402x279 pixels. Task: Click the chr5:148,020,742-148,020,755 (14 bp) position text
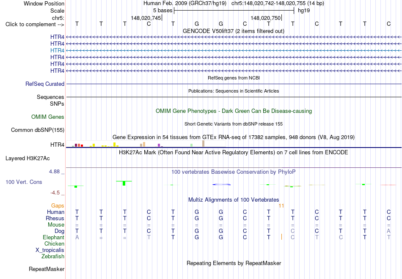(x=278, y=3)
